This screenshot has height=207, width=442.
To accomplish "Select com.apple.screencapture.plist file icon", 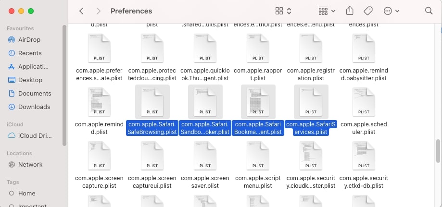I will (99, 156).
